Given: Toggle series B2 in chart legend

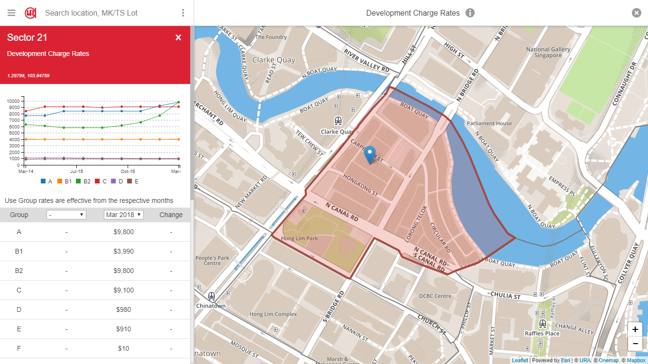Looking at the screenshot, I should 83,181.
